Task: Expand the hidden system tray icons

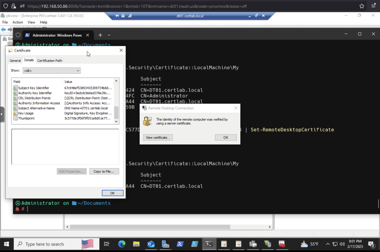Action: [x=328, y=244]
